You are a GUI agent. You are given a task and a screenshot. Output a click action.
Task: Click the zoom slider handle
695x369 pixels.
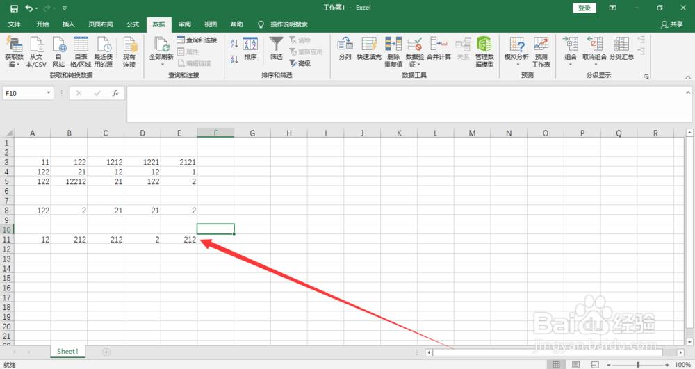(638, 365)
